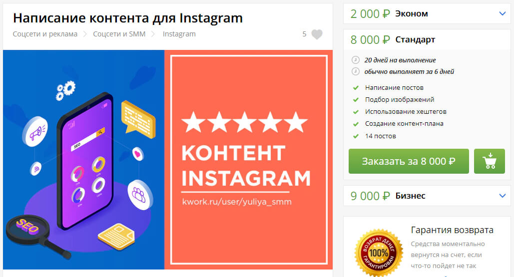Viewport: 514px width, 277px height.
Task: Select the Стандарт 8 000 ₽ package header
Action: (427, 39)
